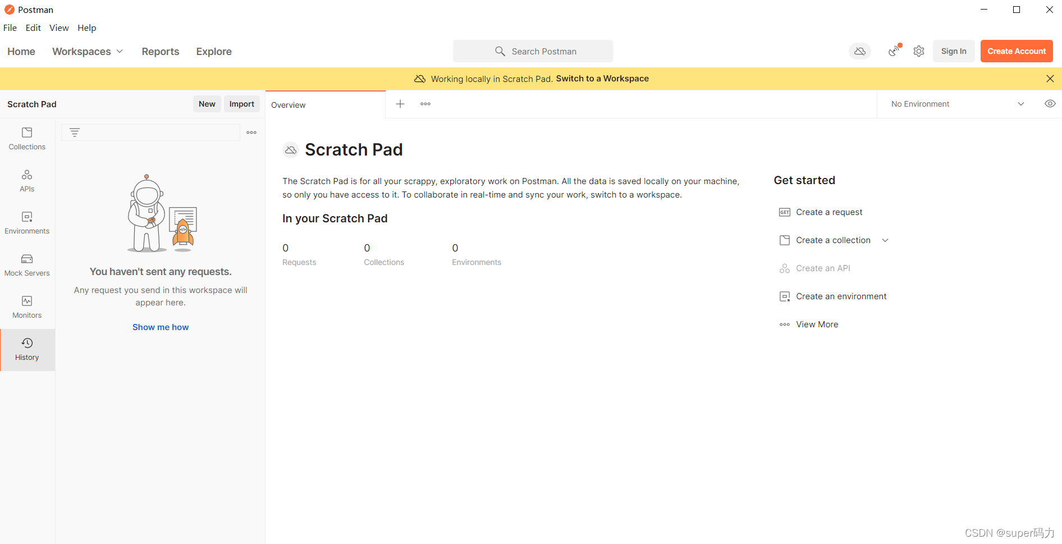Click the satellite capture requests icon
The width and height of the screenshot is (1062, 544).
coord(894,51)
